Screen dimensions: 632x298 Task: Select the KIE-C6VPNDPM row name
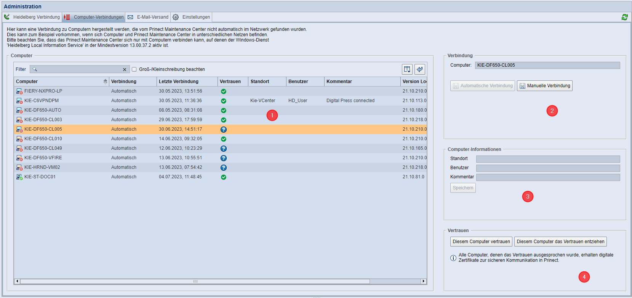[x=42, y=101]
